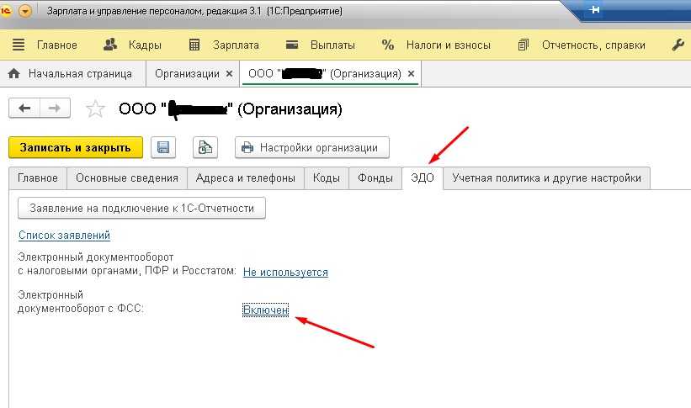
Task: Open the hamburger main menu icon
Action: point(19,45)
